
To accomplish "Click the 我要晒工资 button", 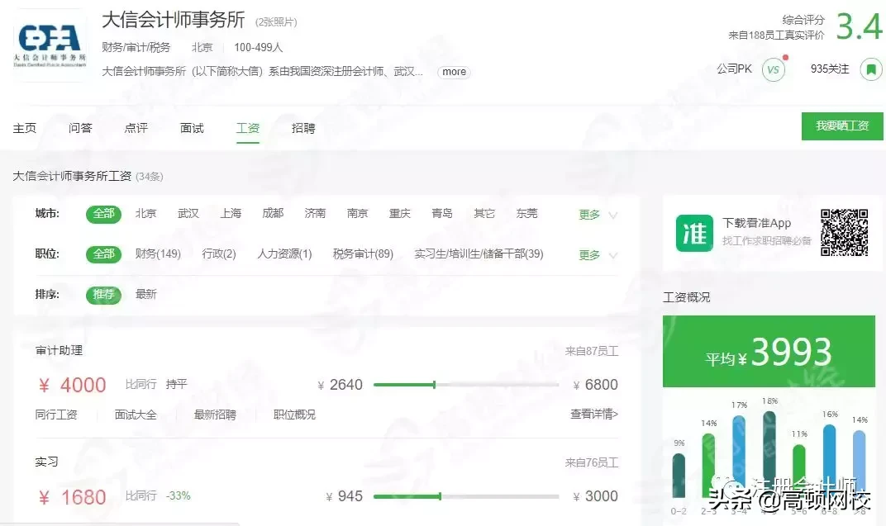I will point(841,126).
